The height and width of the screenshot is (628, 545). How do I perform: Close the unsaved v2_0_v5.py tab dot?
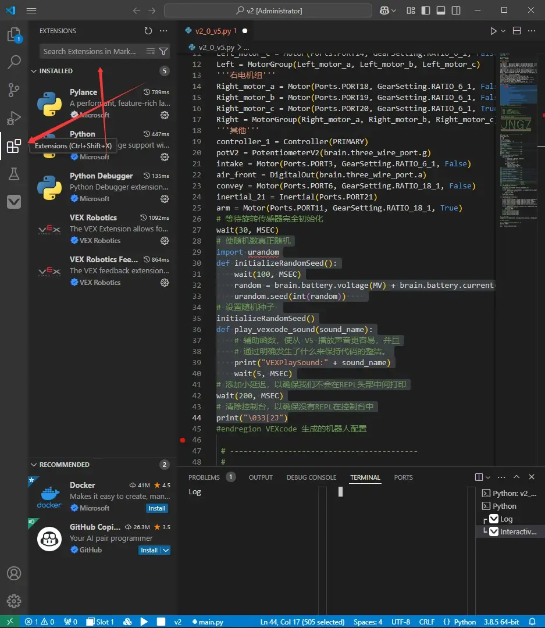tap(245, 31)
